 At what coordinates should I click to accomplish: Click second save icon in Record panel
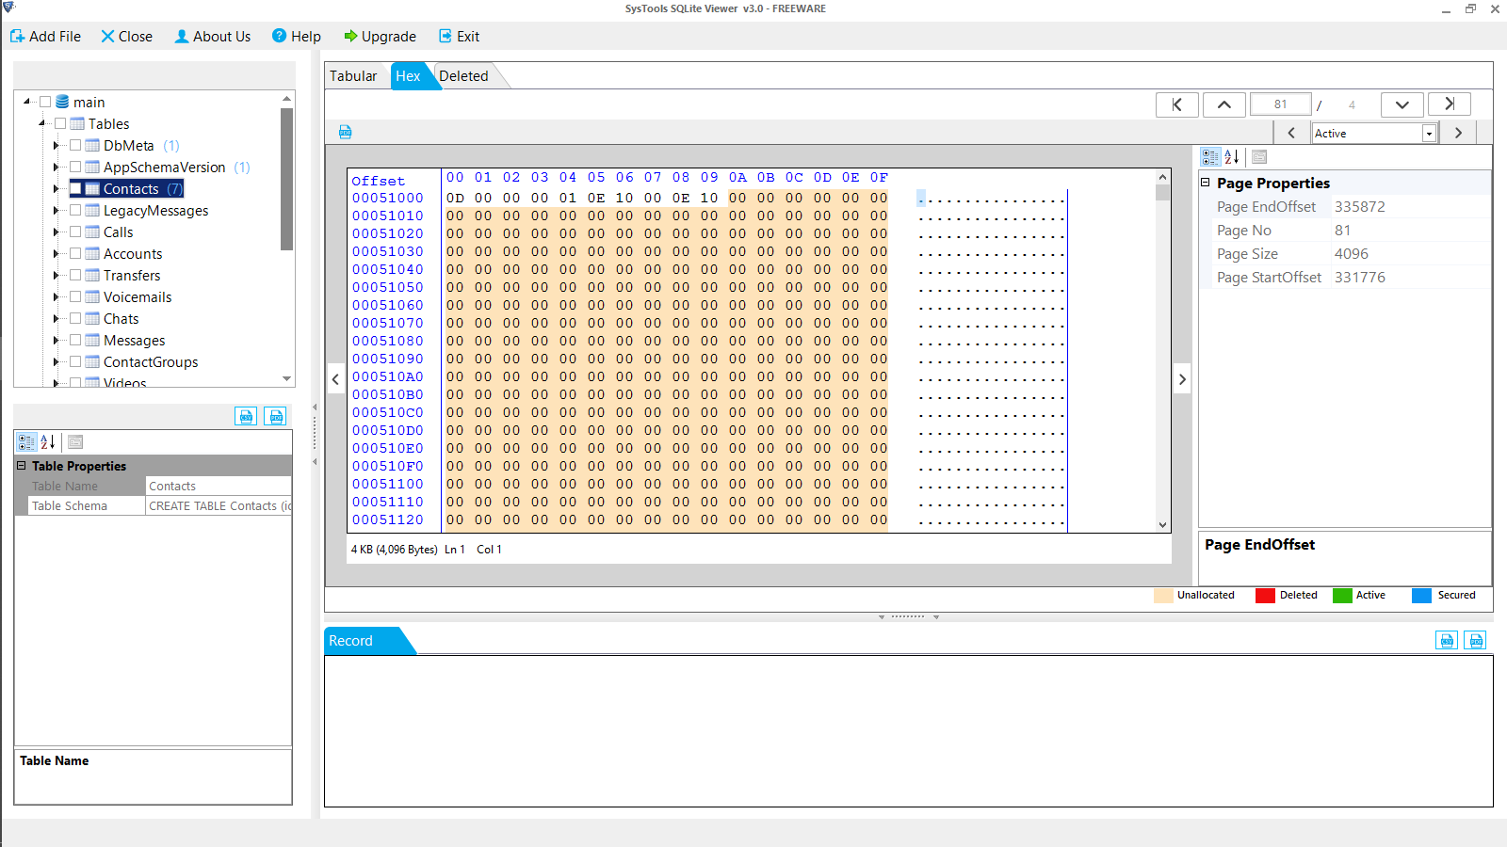(1476, 641)
